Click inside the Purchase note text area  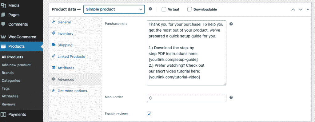186,53
